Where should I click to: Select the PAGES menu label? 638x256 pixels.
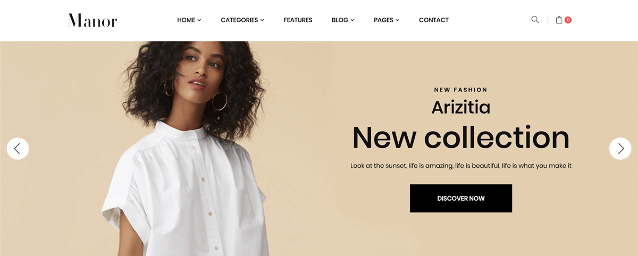(383, 20)
